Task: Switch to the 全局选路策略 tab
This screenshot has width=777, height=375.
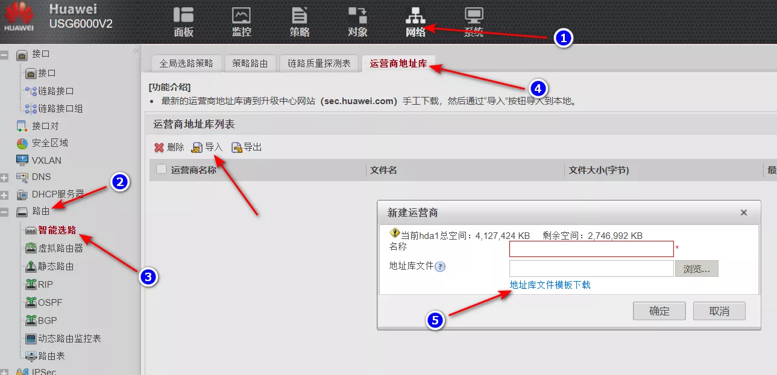Action: point(186,63)
